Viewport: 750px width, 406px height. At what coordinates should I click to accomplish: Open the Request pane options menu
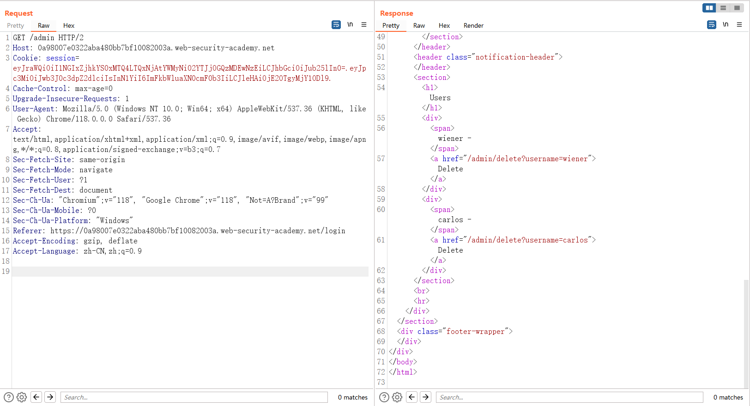[364, 24]
